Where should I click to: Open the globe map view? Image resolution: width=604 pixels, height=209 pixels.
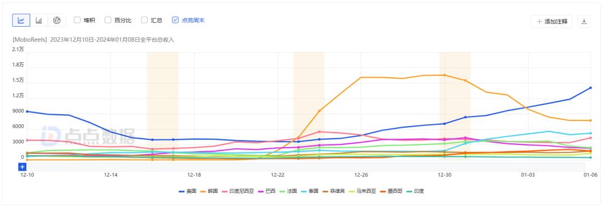56,21
